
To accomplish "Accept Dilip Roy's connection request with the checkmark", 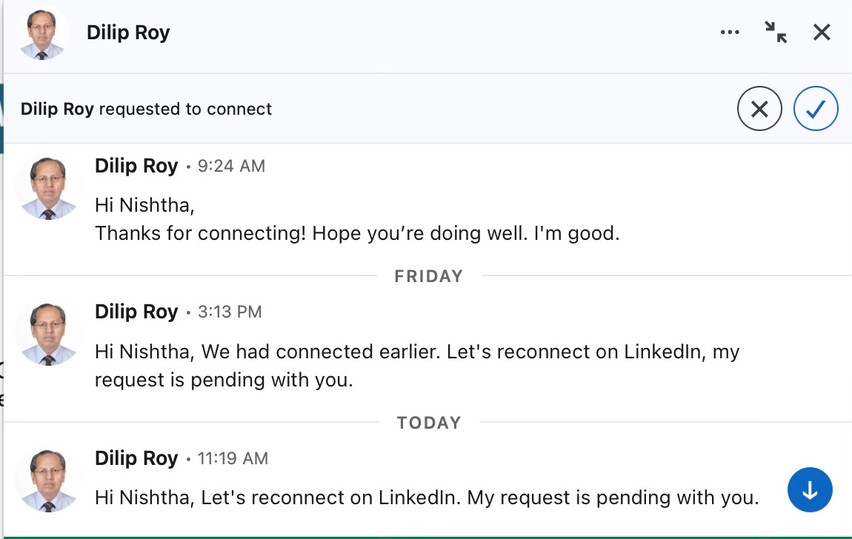I will click(x=815, y=110).
